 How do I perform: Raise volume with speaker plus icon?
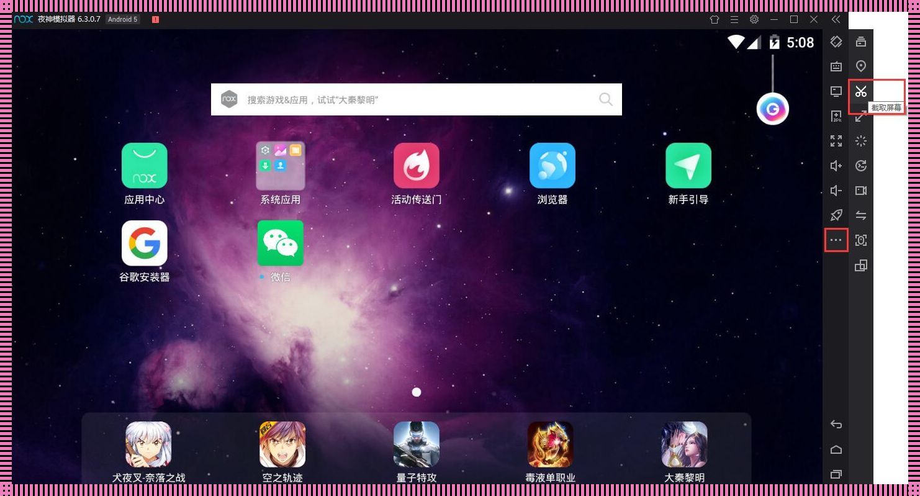(x=836, y=166)
